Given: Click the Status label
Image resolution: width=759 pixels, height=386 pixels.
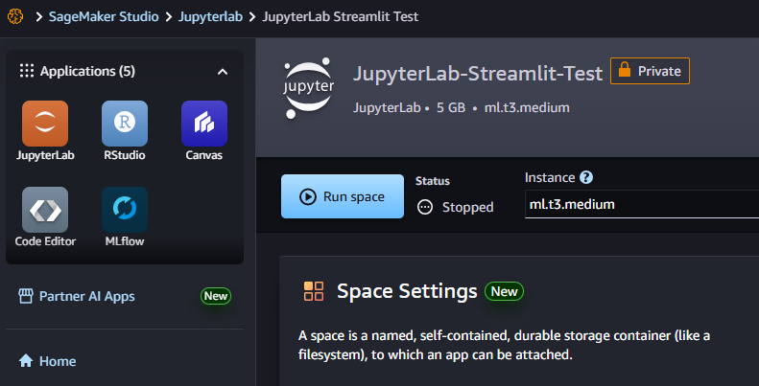Looking at the screenshot, I should [x=432, y=181].
